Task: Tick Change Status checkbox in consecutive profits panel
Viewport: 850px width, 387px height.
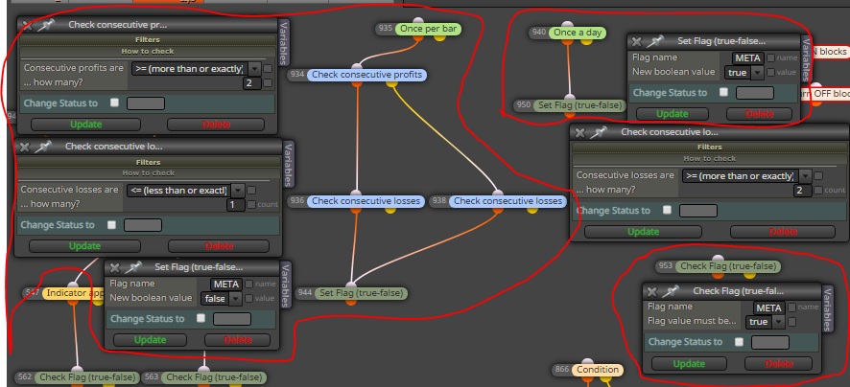Action: click(114, 102)
